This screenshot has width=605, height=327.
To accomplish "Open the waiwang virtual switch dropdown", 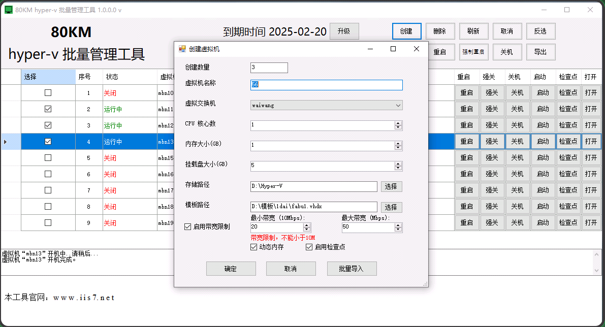I will (x=398, y=105).
